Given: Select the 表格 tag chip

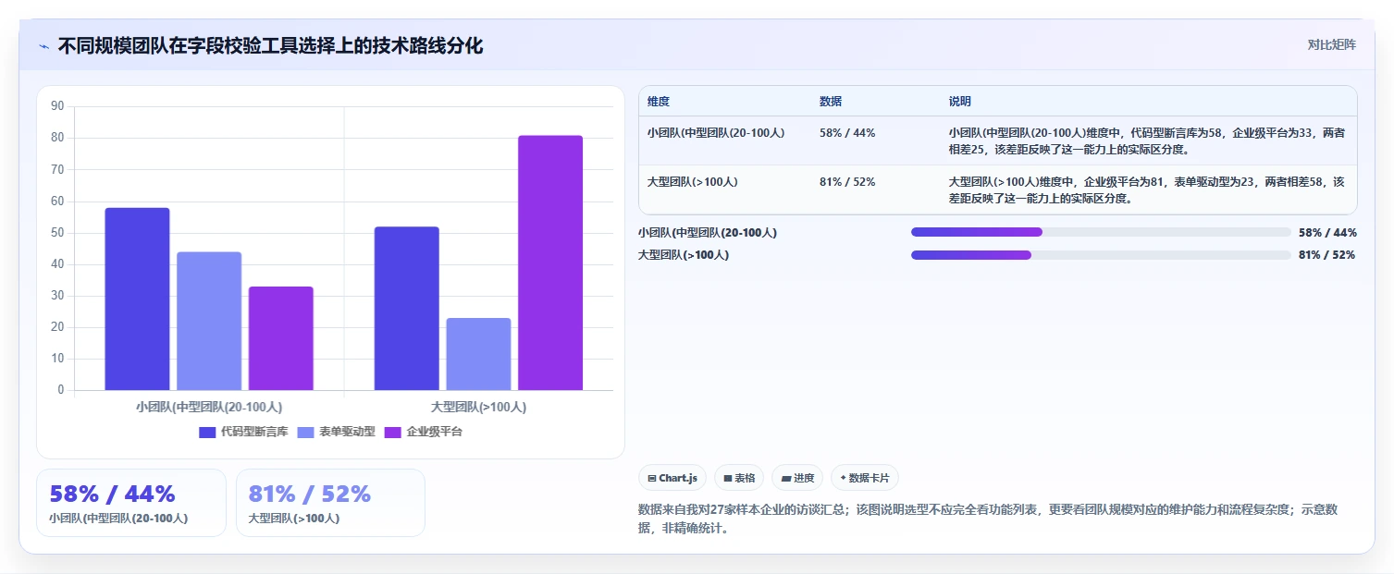Looking at the screenshot, I should coord(739,478).
